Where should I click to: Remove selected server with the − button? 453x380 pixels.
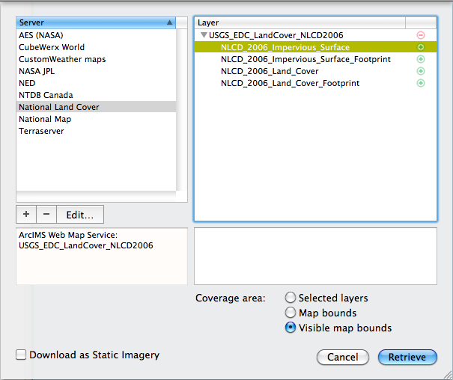pyautogui.click(x=46, y=215)
